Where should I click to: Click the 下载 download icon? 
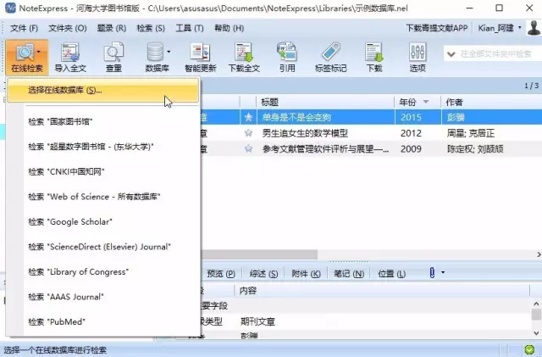pyautogui.click(x=374, y=53)
